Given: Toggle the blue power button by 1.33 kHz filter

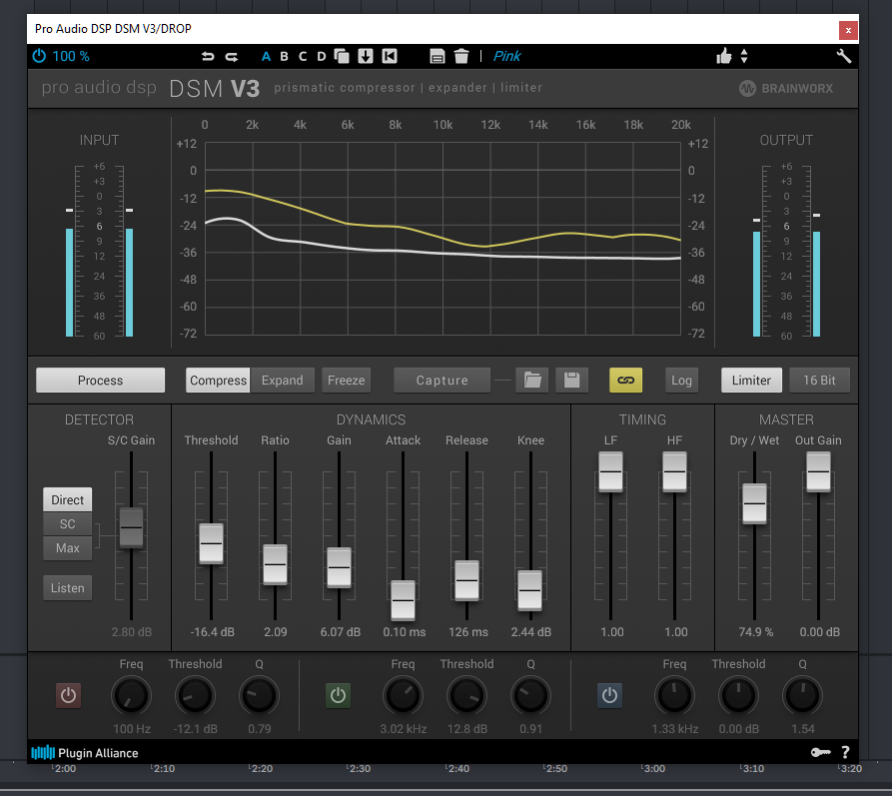Looking at the screenshot, I should [x=609, y=695].
